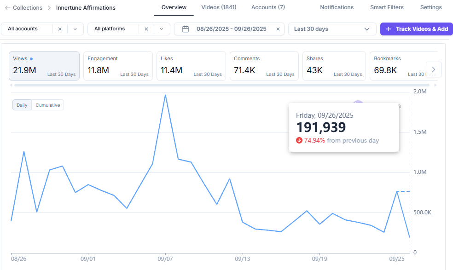This screenshot has width=453, height=270.
Task: Expand the All platforms dropdown
Action: (162, 29)
